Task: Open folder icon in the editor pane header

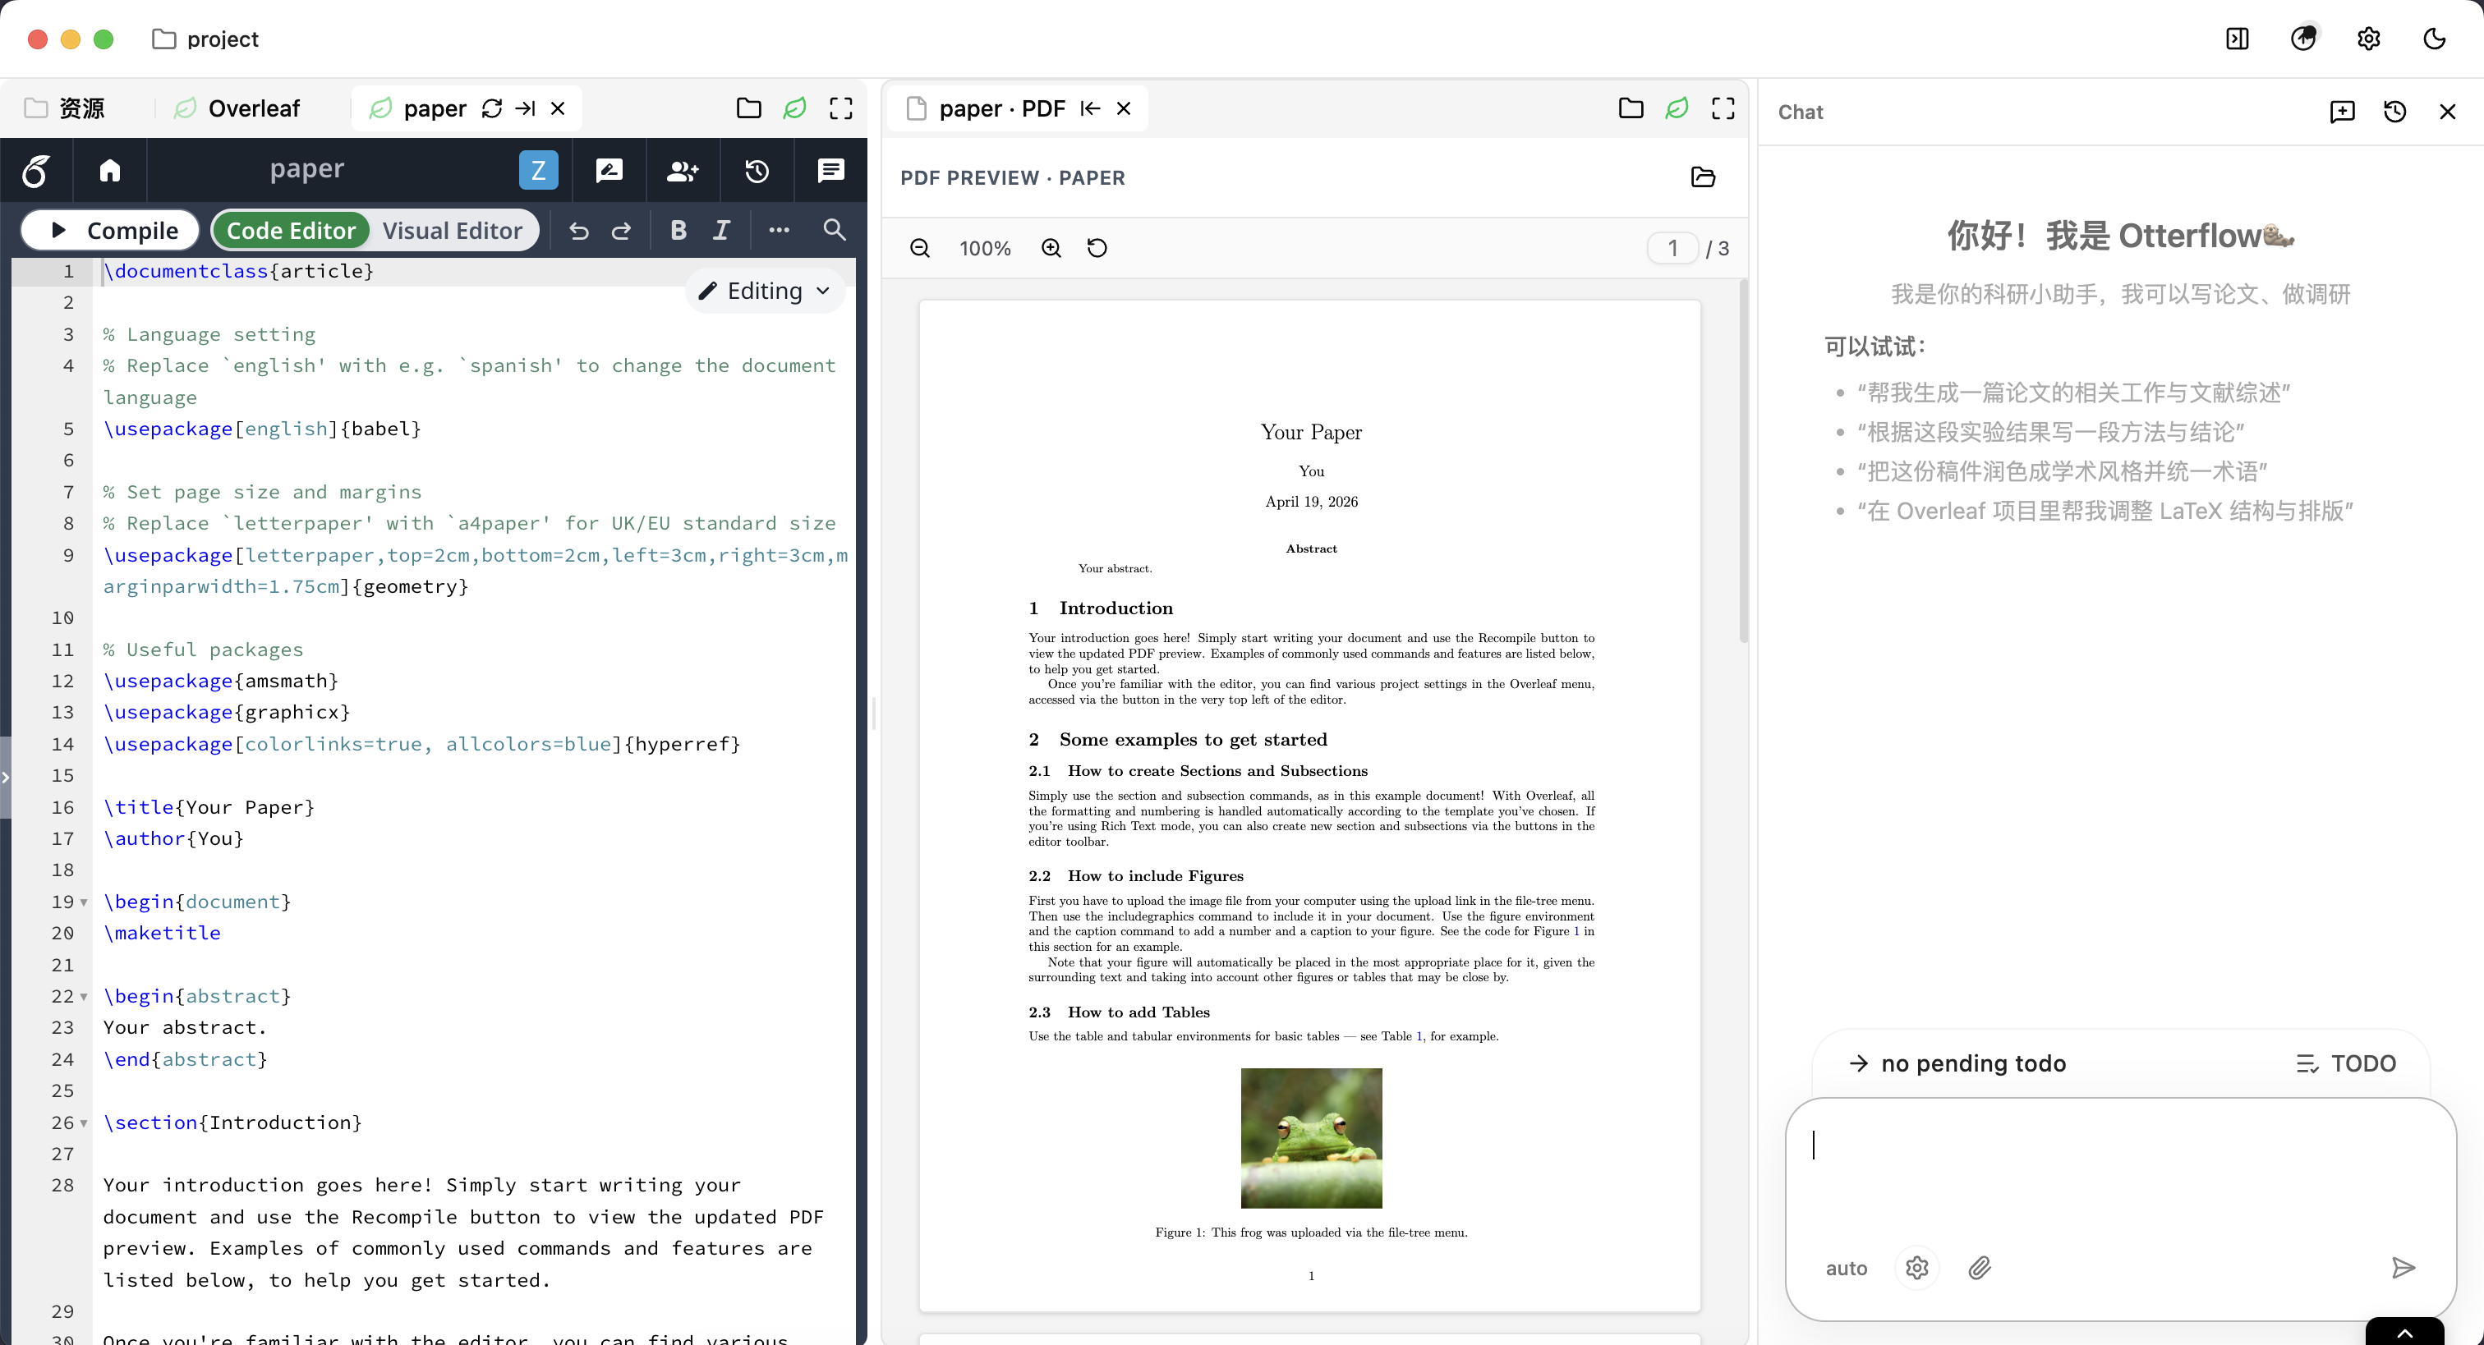Action: point(748,108)
